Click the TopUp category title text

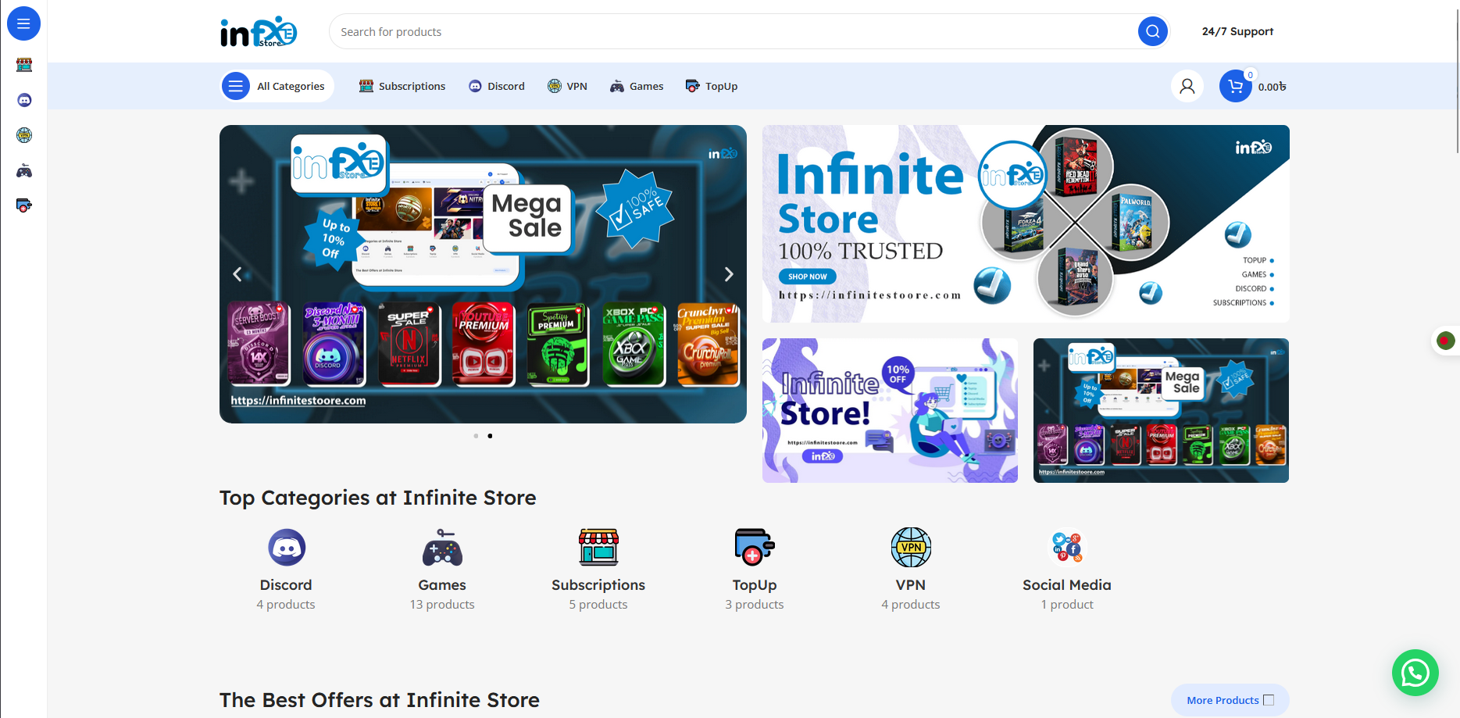pyautogui.click(x=755, y=584)
